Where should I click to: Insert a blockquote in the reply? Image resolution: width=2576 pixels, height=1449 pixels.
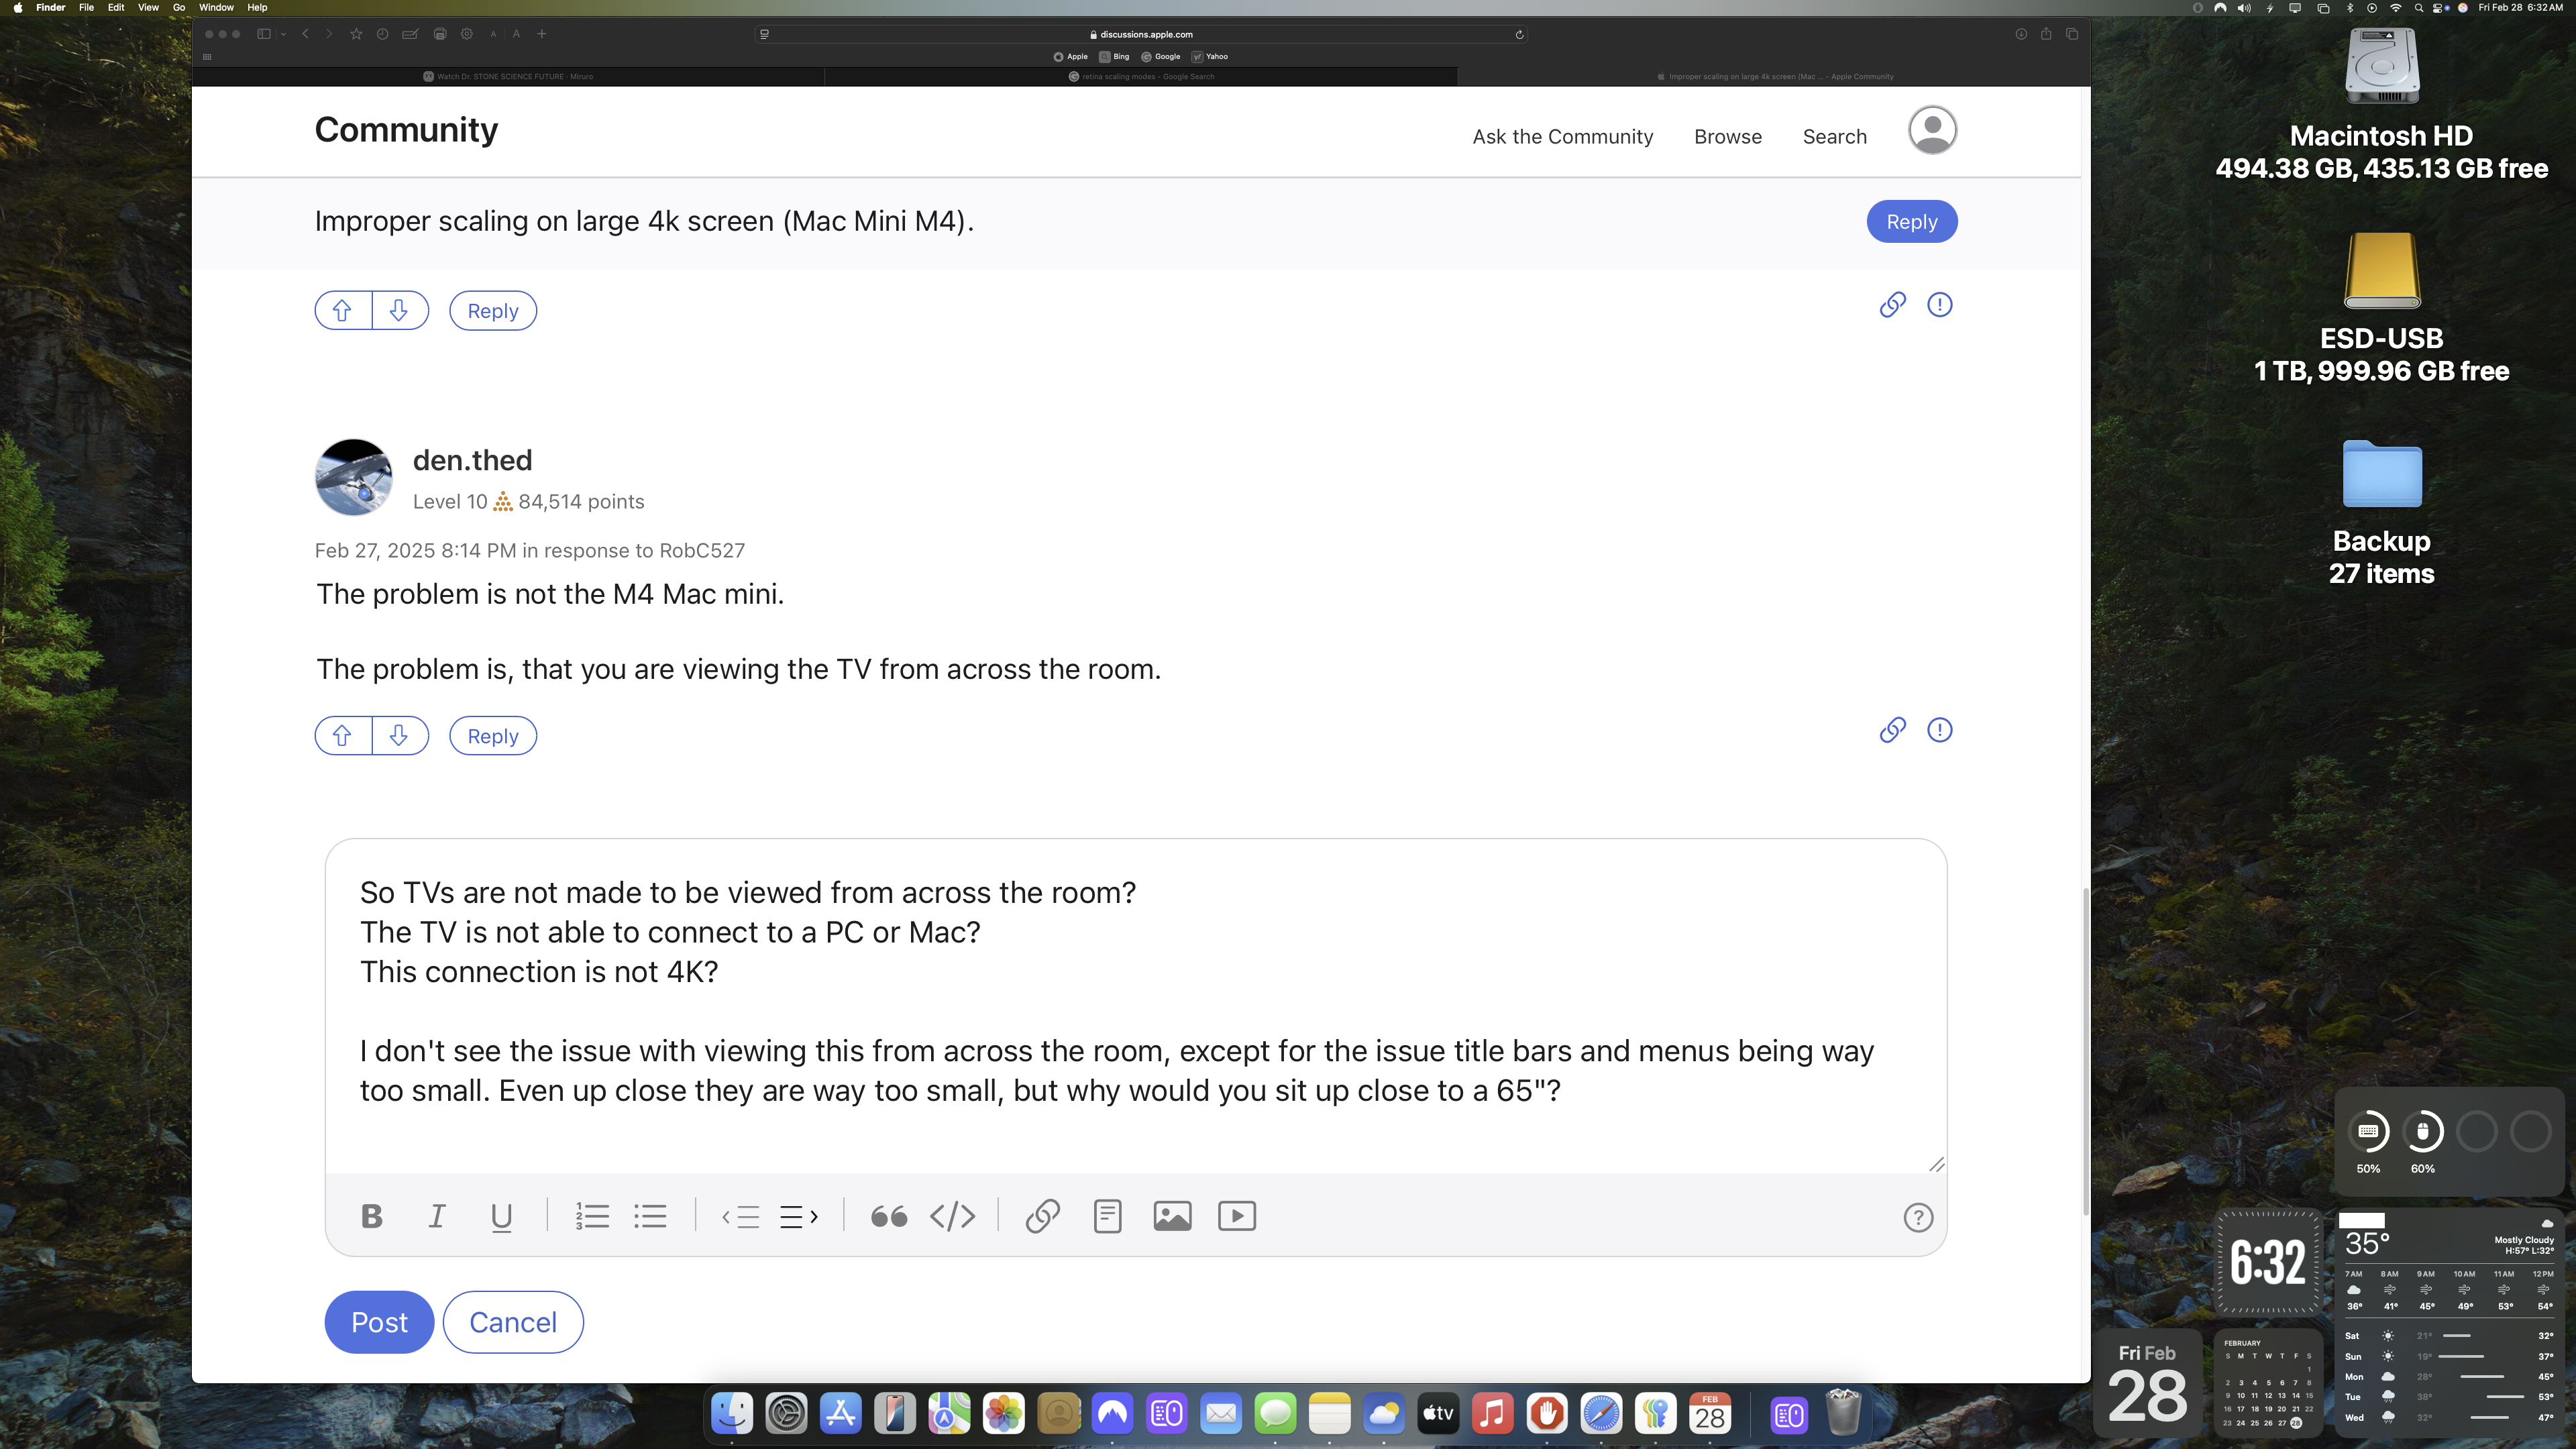888,1216
